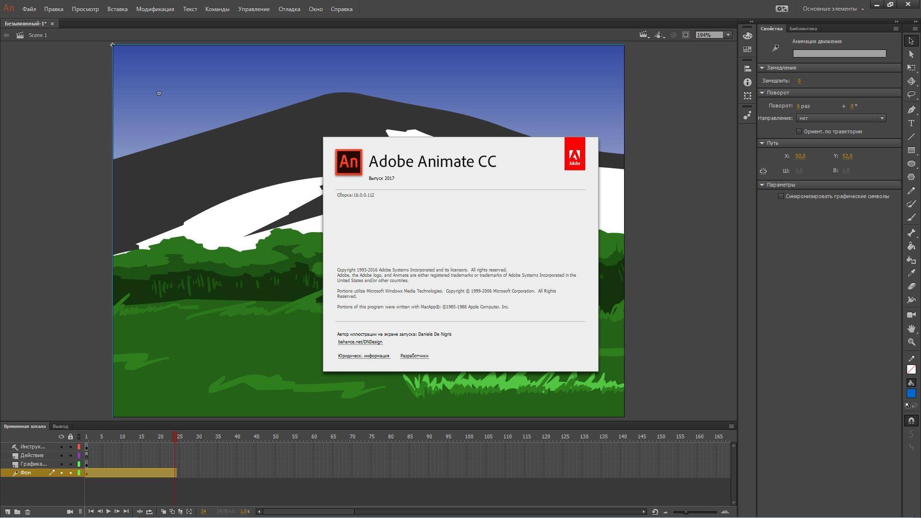
Task: Open the Edit Symbols dropdown icon
Action: pyautogui.click(x=660, y=35)
